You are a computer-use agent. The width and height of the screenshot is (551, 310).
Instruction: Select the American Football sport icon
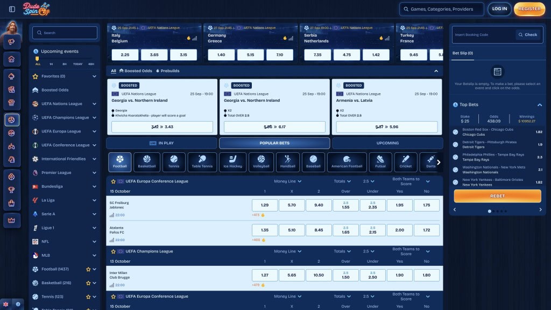(347, 162)
